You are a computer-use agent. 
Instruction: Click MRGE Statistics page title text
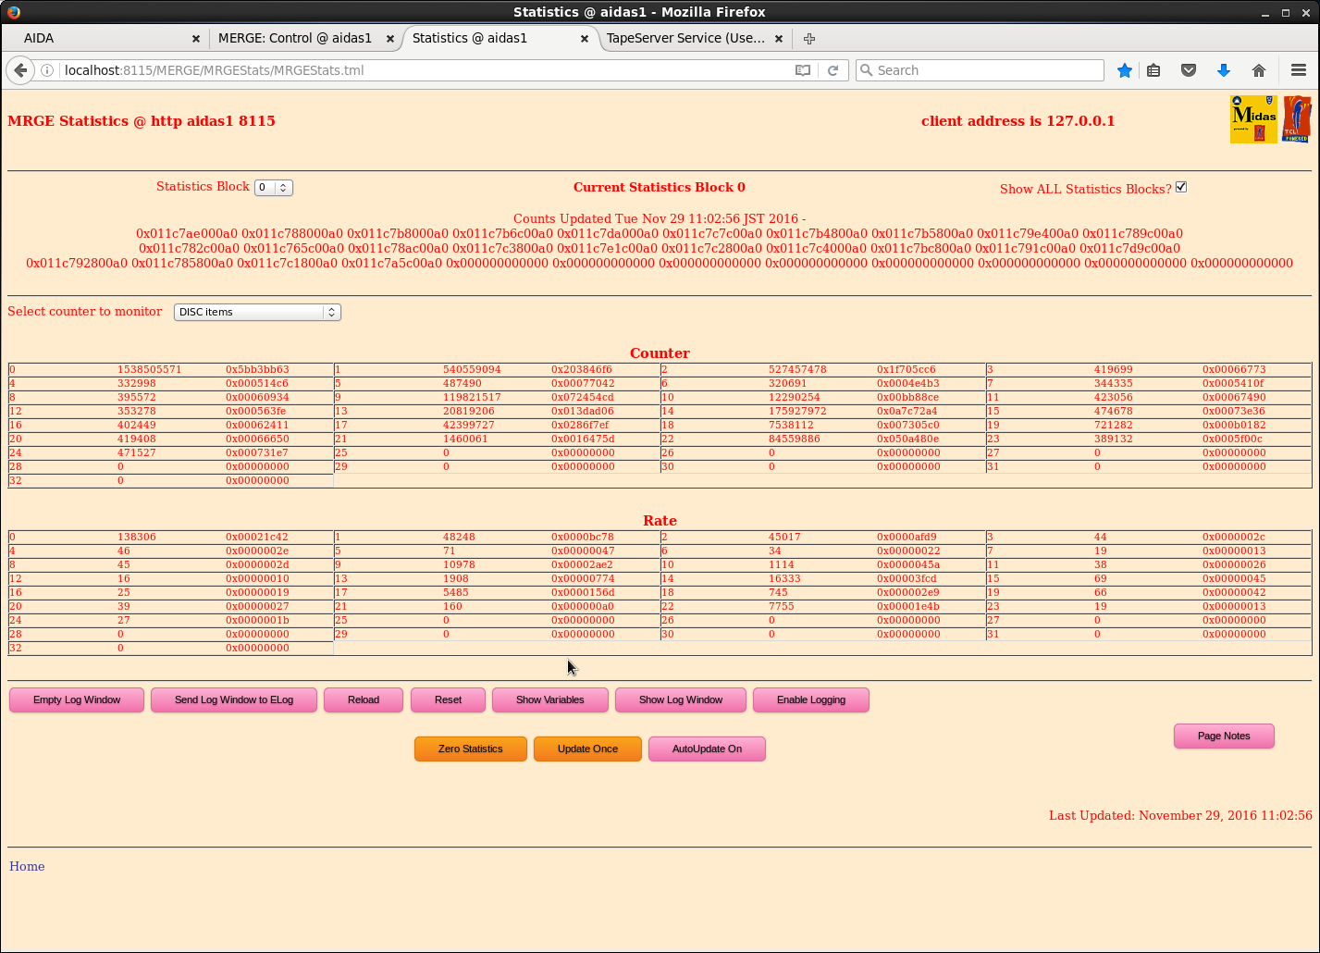tap(142, 121)
